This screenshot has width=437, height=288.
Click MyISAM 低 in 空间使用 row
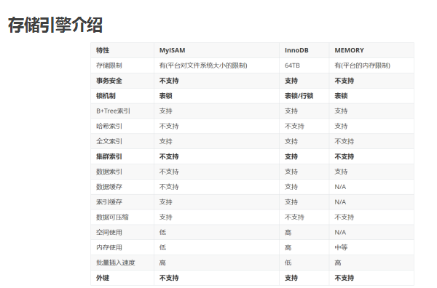(x=162, y=232)
